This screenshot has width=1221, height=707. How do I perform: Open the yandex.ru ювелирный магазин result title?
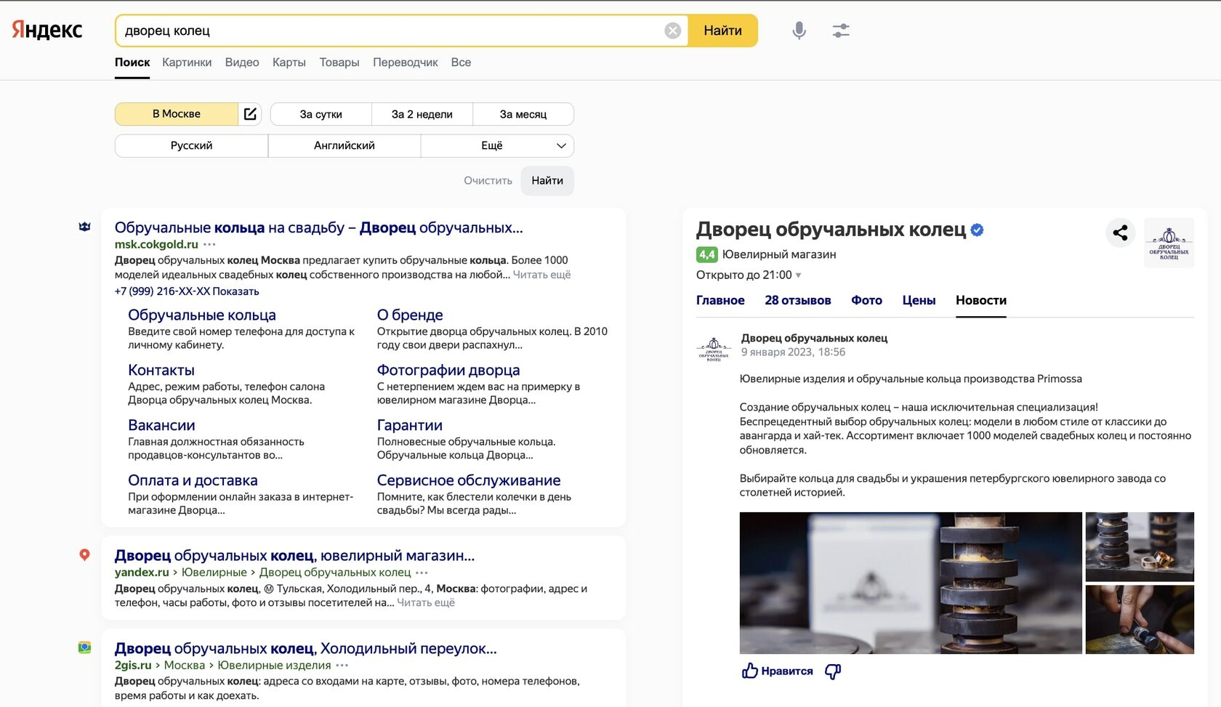(294, 555)
